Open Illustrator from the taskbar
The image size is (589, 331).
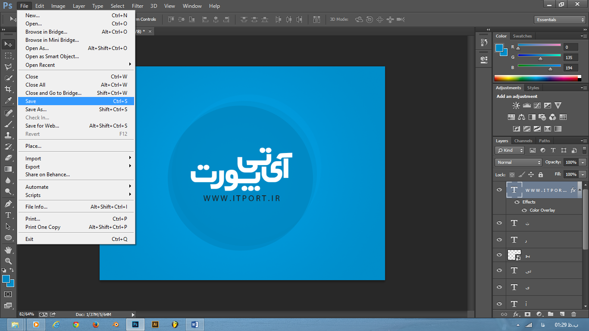click(x=155, y=325)
